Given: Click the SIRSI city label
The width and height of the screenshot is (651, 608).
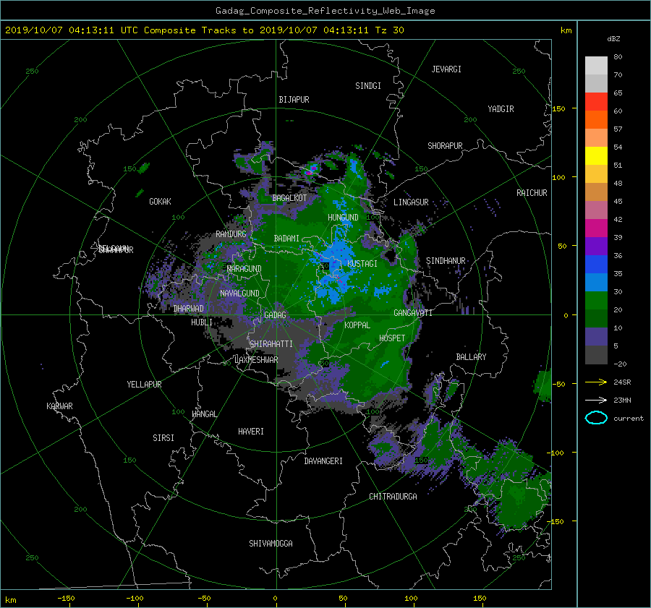Looking at the screenshot, I should pyautogui.click(x=163, y=438).
